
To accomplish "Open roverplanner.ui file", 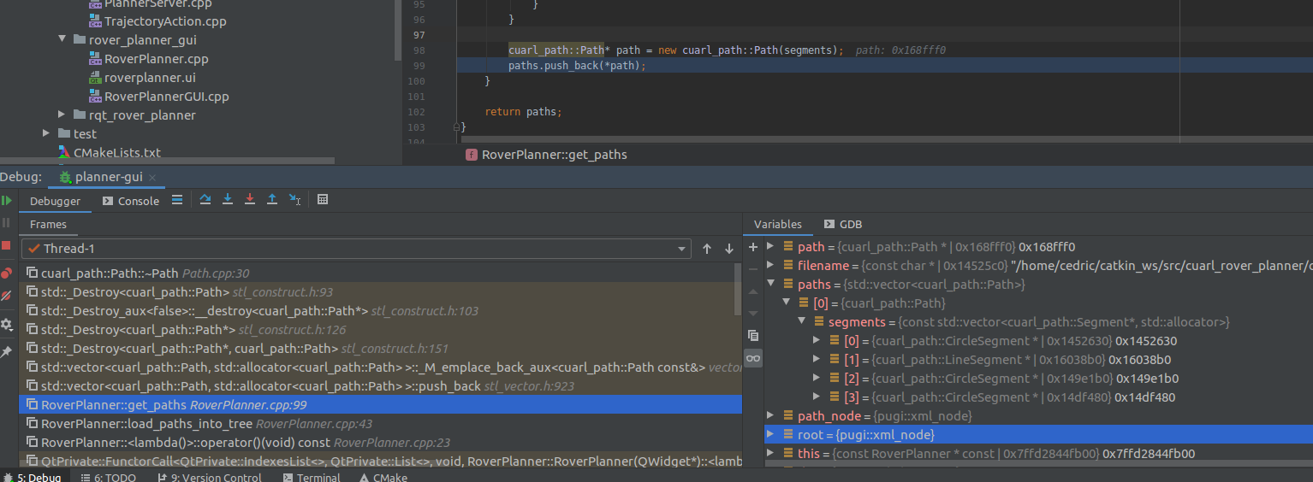I will pos(142,78).
